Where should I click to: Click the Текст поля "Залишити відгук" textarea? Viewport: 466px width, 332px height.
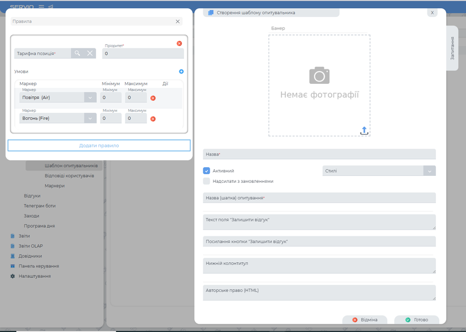(x=319, y=222)
